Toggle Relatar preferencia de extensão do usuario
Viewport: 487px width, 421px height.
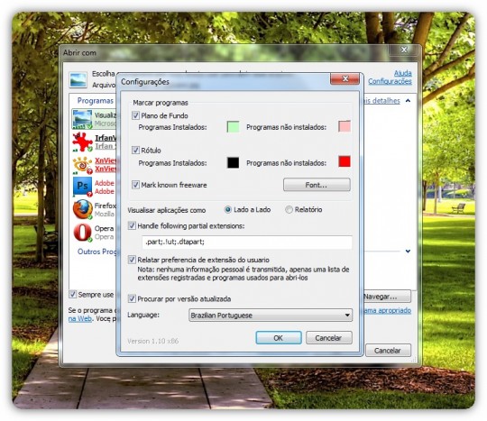132,260
